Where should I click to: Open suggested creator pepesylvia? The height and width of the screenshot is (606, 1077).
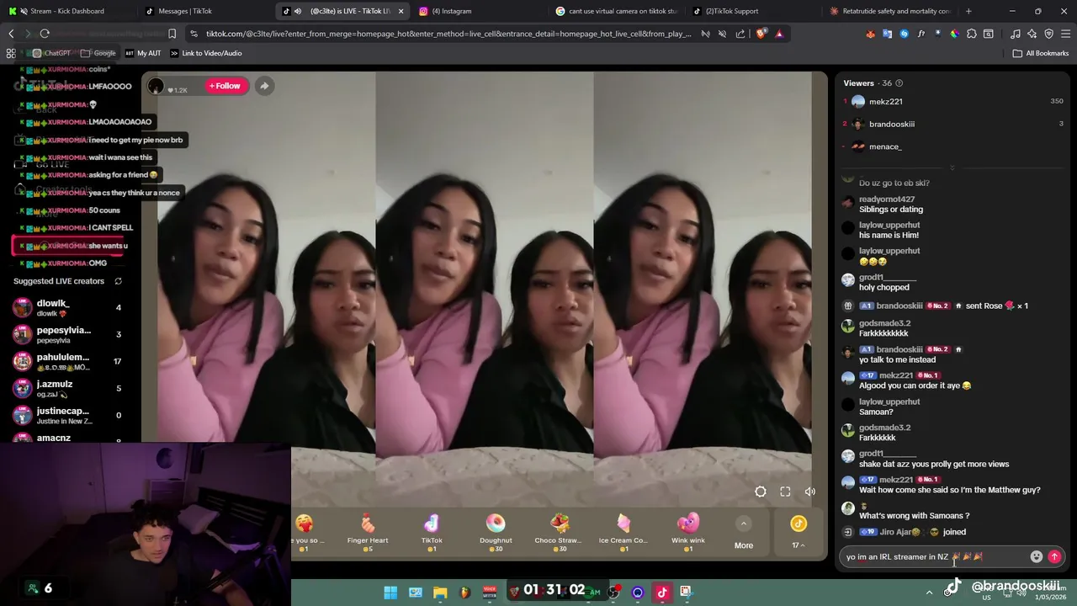67,334
